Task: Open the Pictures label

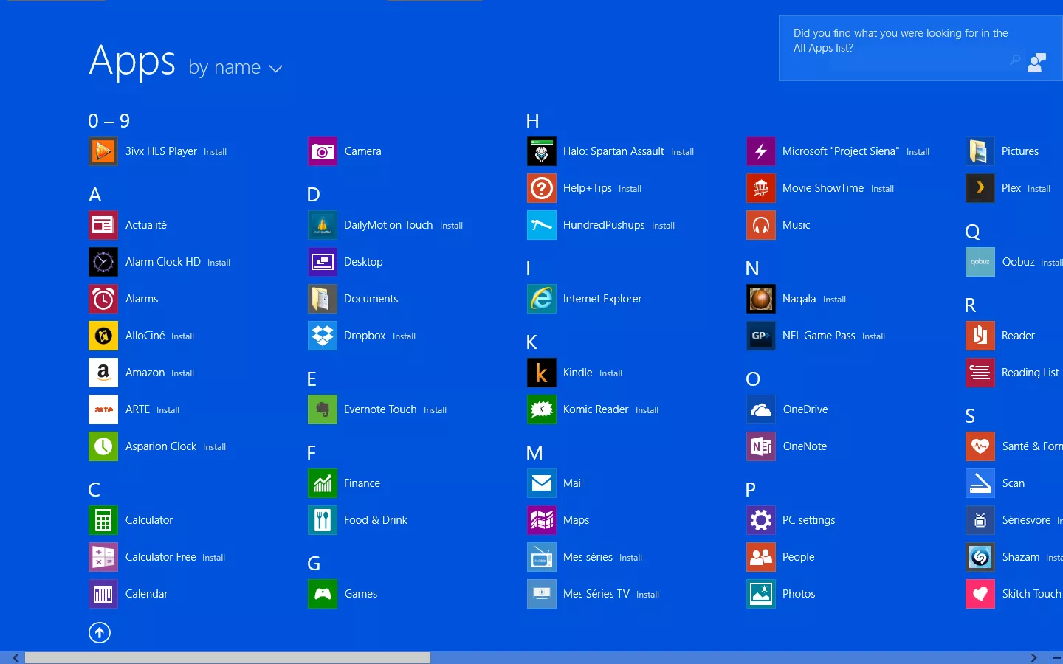Action: [1020, 151]
